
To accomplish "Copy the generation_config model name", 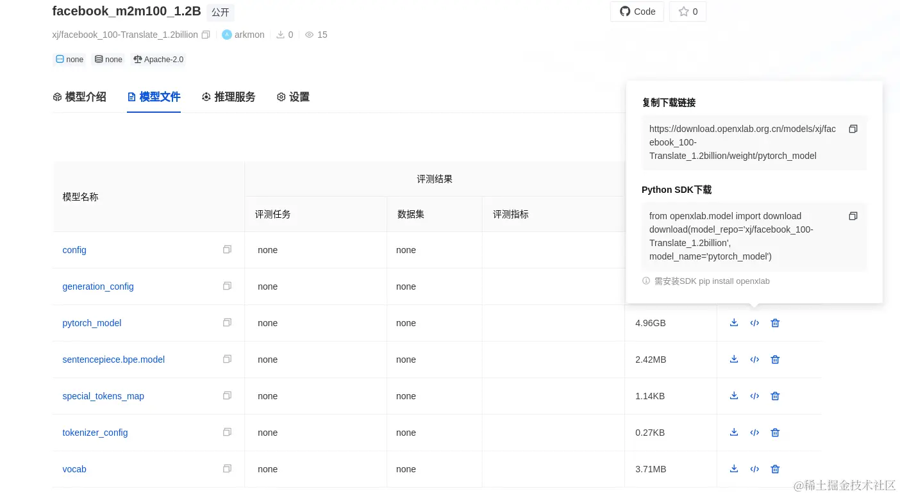I will tap(227, 286).
